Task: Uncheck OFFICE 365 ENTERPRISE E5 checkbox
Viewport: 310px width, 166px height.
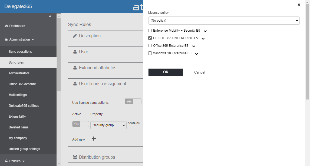Action: coord(150,38)
